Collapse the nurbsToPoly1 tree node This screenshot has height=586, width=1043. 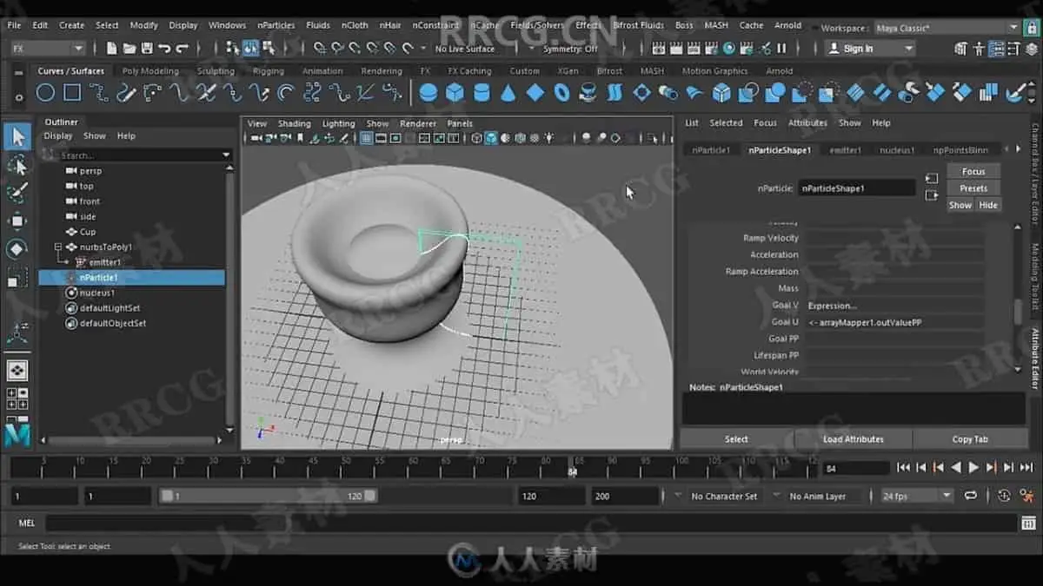click(x=57, y=247)
